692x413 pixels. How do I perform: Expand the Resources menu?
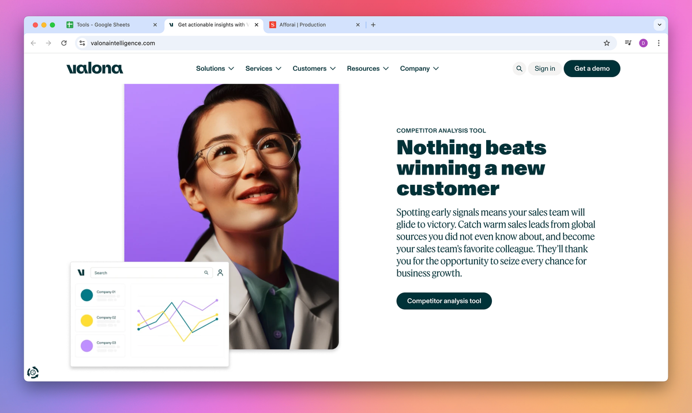368,69
